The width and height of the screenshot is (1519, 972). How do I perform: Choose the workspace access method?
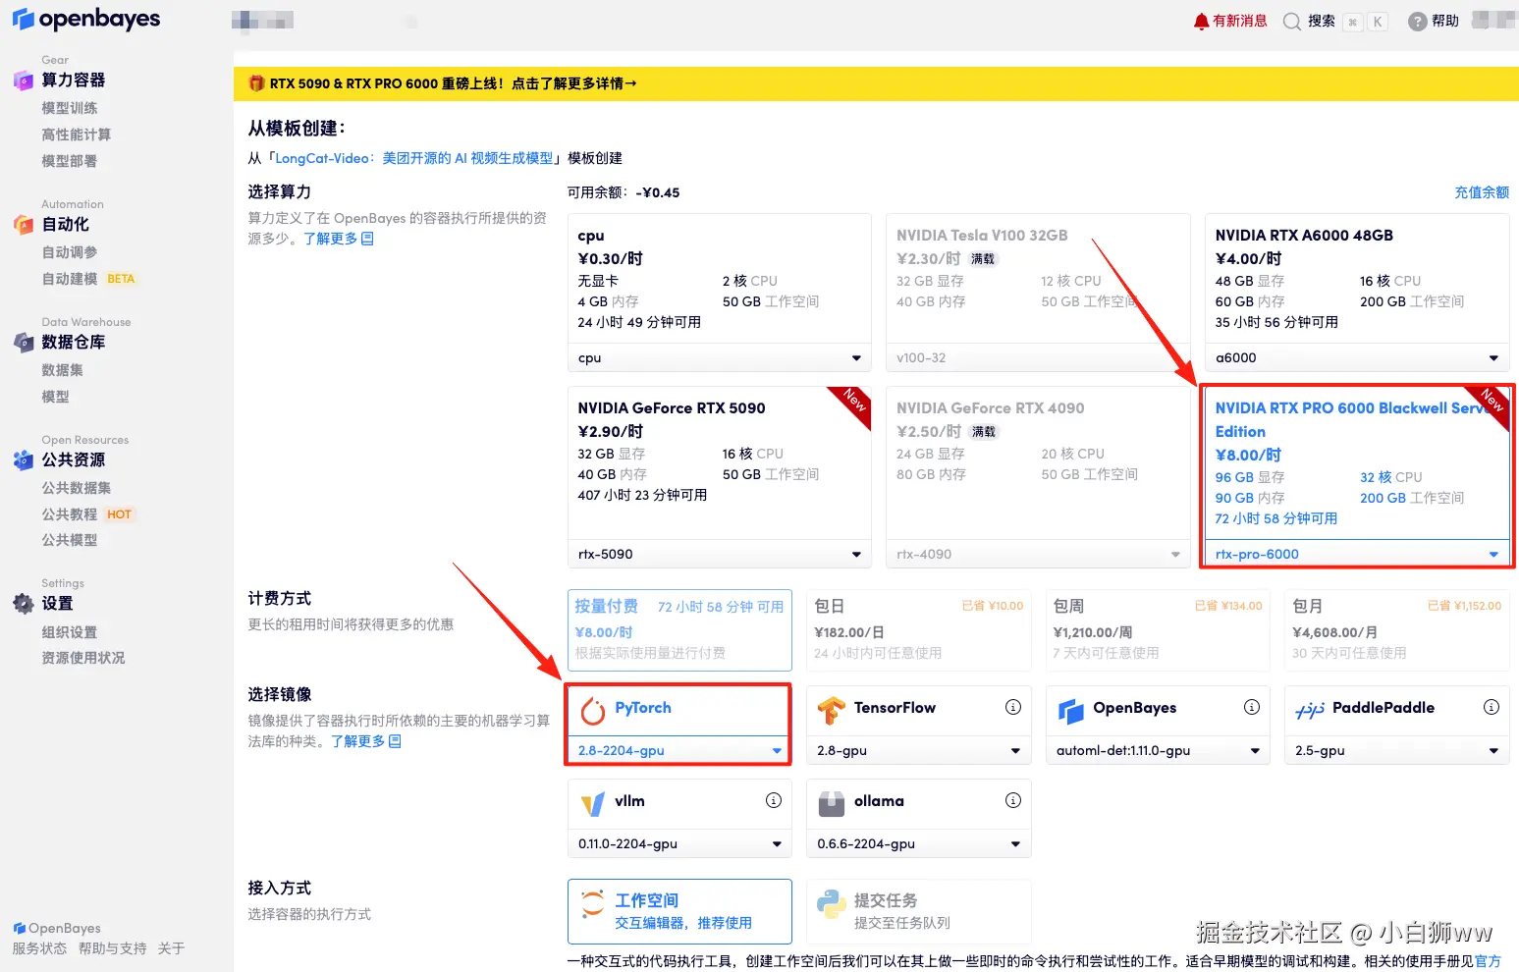[679, 911]
